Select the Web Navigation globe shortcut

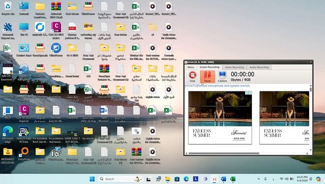click(x=24, y=72)
